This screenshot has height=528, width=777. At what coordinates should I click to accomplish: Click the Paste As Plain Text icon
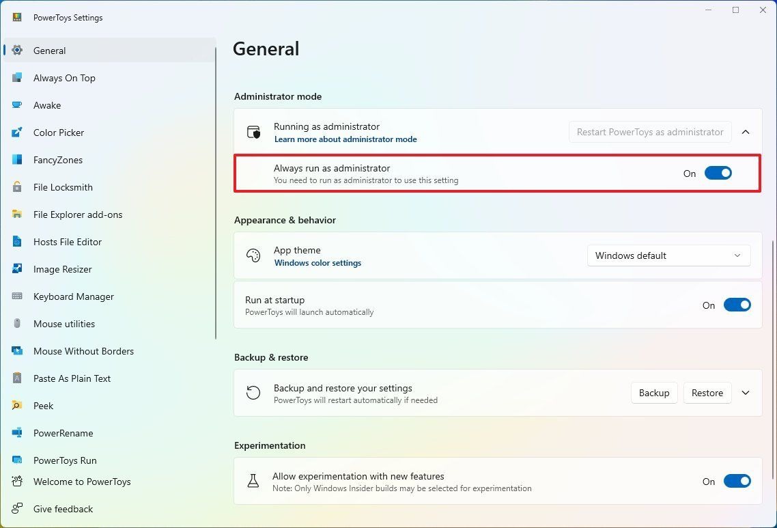point(17,378)
